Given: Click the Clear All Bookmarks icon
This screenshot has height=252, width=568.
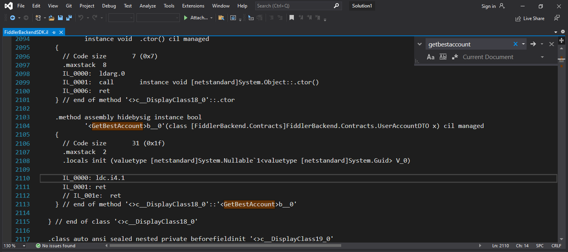Looking at the screenshot, I should click(318, 18).
